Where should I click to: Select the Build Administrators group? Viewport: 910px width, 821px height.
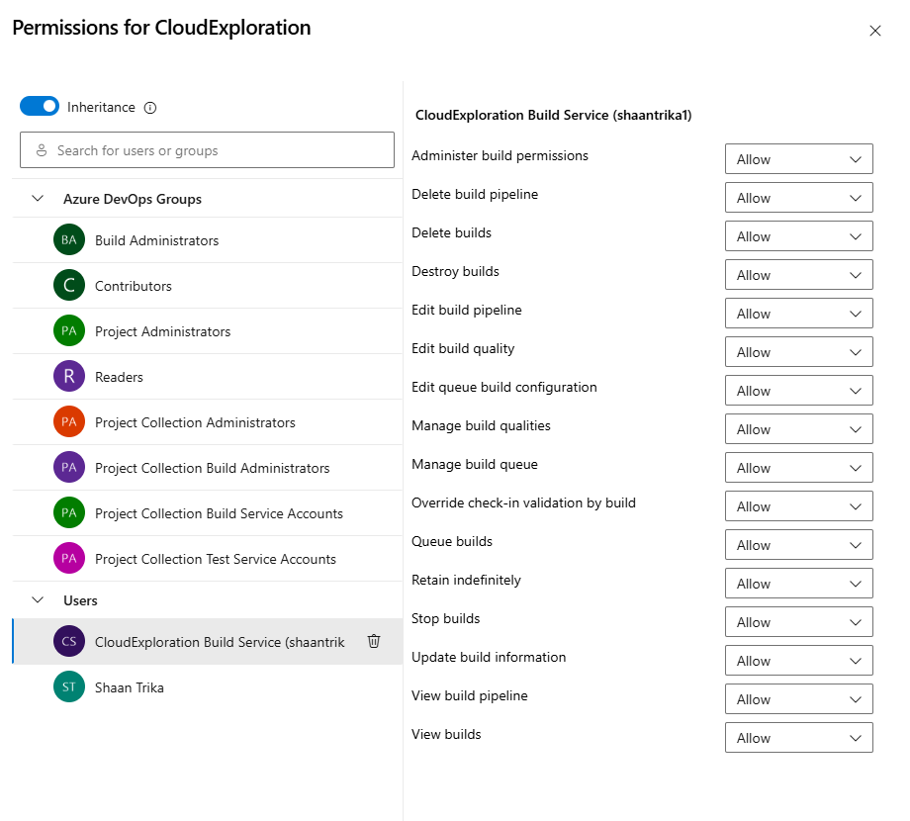tap(208, 240)
